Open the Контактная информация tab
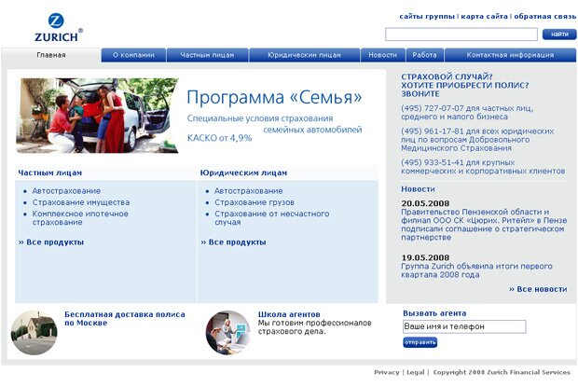 point(510,55)
